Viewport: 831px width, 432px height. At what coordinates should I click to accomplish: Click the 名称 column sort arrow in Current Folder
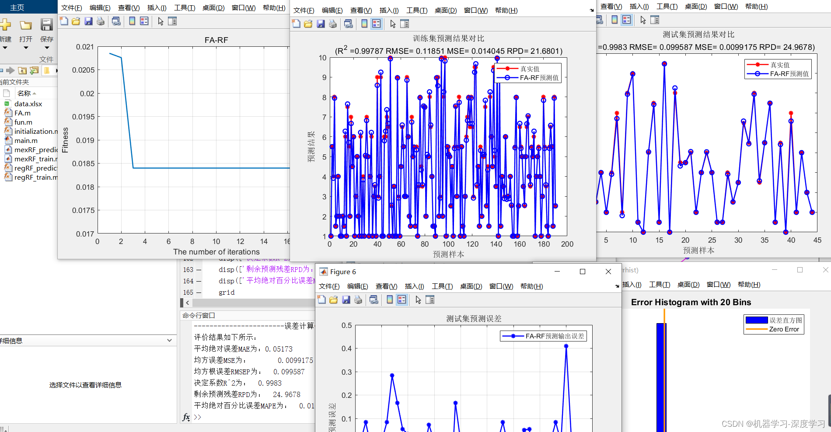tap(34, 93)
